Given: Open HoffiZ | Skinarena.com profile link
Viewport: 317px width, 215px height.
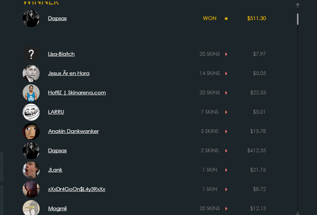Looking at the screenshot, I should [x=77, y=93].
